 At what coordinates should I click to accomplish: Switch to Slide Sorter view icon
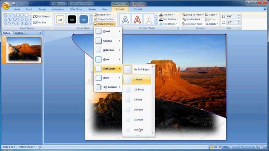[x=216, y=147]
